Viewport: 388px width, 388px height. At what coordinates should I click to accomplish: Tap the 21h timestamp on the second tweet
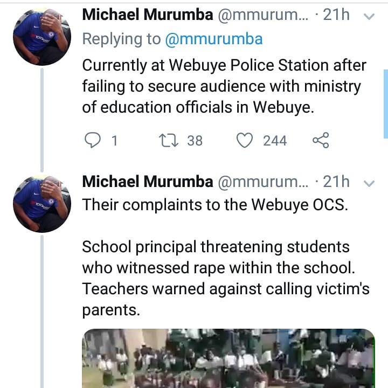coord(336,182)
